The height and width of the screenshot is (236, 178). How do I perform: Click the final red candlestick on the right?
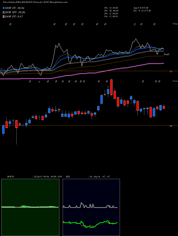(x=164, y=107)
